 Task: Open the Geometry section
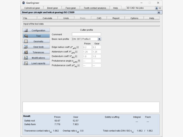click(36, 42)
